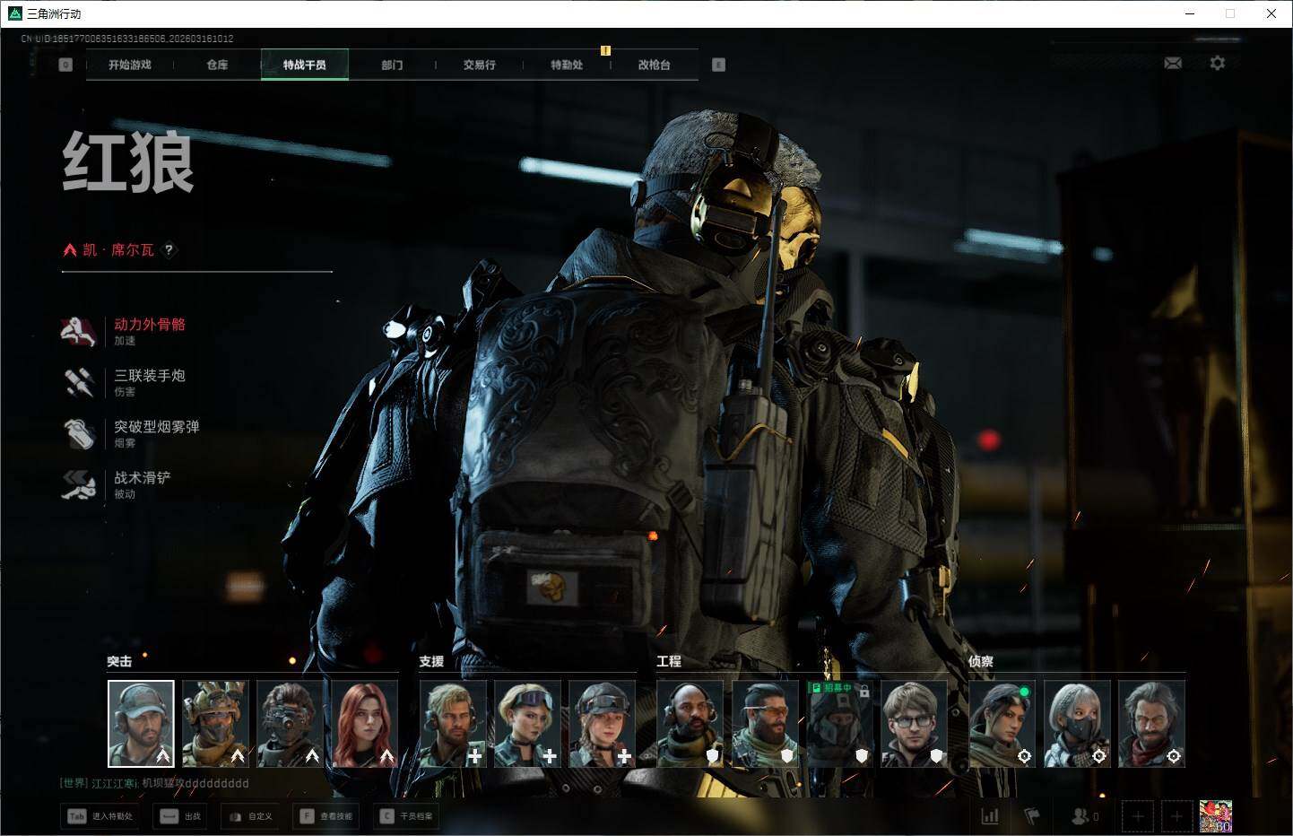
Task: Open the mail envelope icon
Action: (x=1173, y=63)
